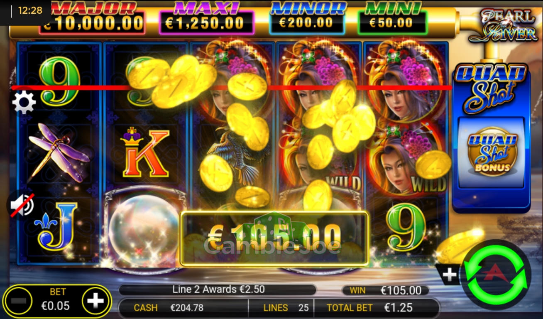Click the Cash balance €204.78 display
543x319 pixels.
(183, 308)
